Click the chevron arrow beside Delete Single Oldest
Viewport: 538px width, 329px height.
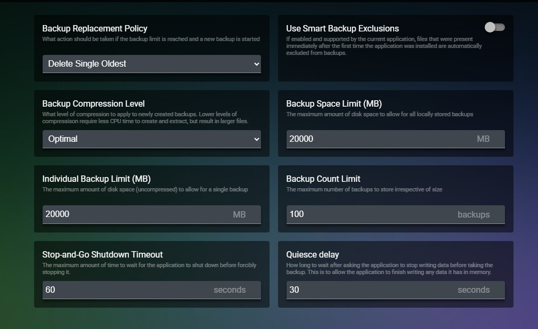click(256, 64)
